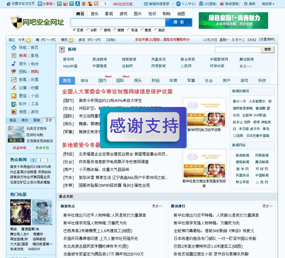This screenshot has height=258, width=285.
Task: Expand 更多>> in the news sites list
Action: 245,66
